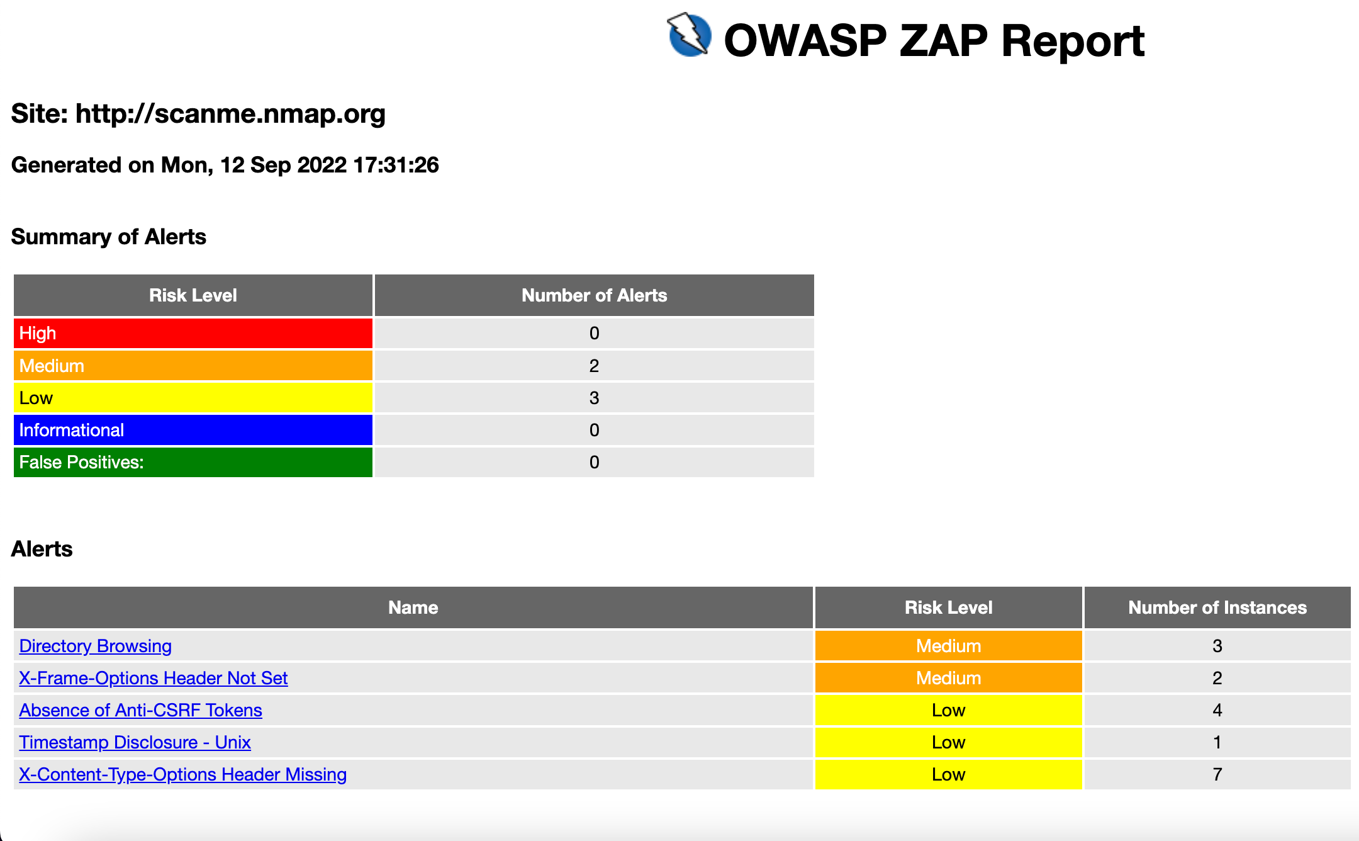Click Low risk cell for X-Content-Type-Options row
The image size is (1359, 841).
pos(948,774)
